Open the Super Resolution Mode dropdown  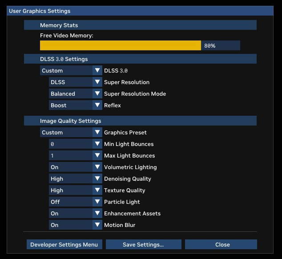click(x=76, y=94)
